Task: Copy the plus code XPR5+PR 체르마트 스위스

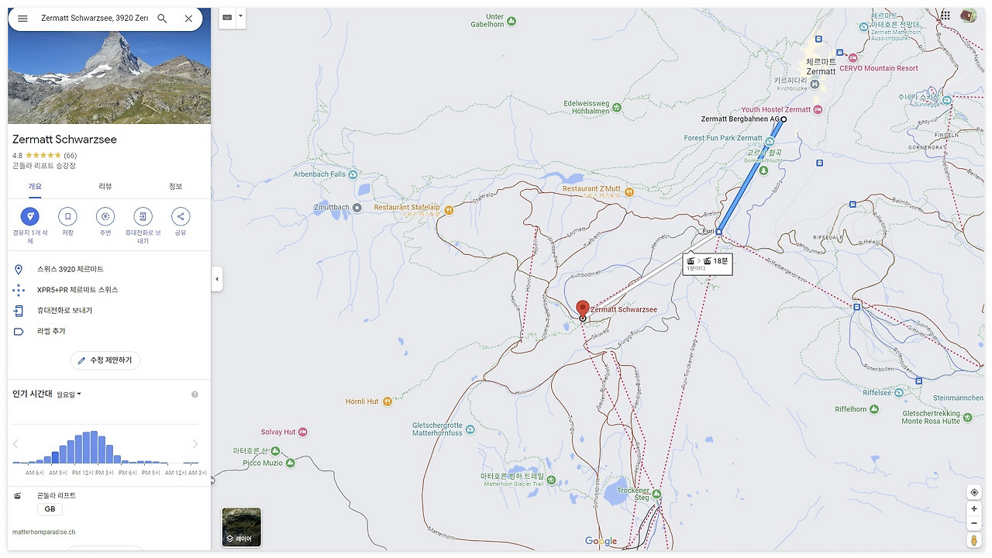Action: click(x=109, y=290)
